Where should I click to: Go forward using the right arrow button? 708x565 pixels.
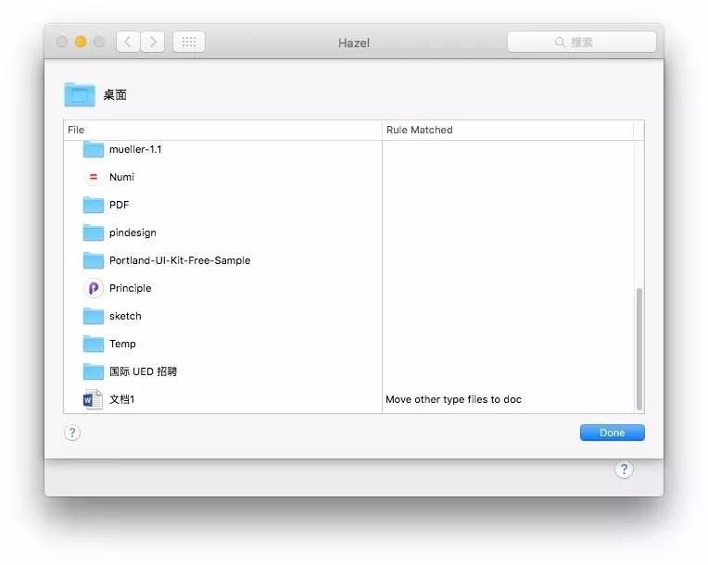click(152, 42)
